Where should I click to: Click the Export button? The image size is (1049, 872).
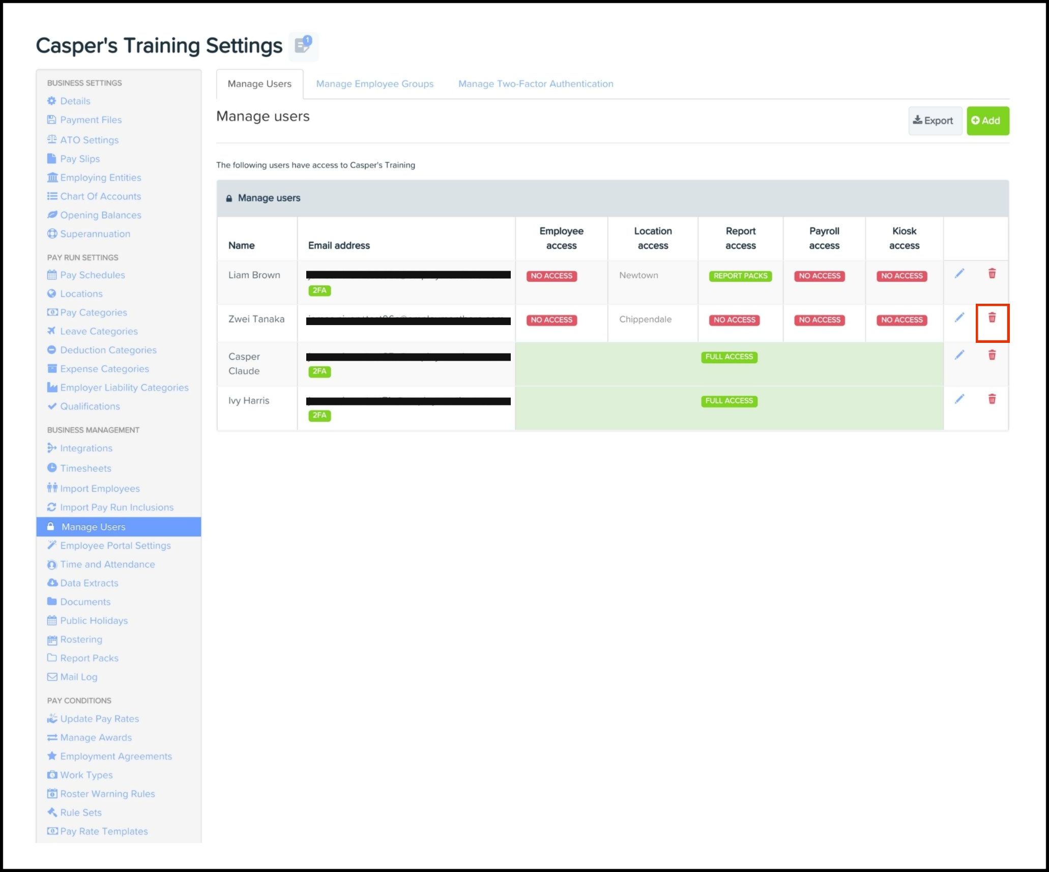pos(934,121)
